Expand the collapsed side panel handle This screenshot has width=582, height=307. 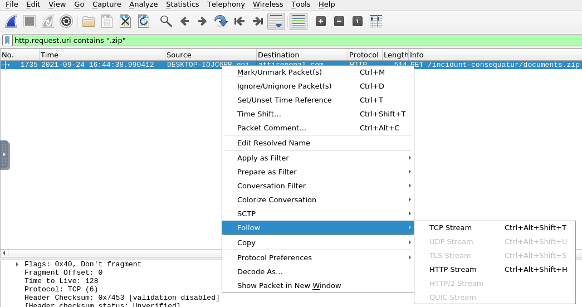tap(4, 155)
